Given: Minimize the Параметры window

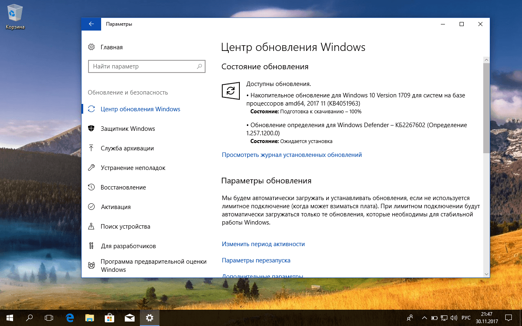Looking at the screenshot, I should 443,24.
